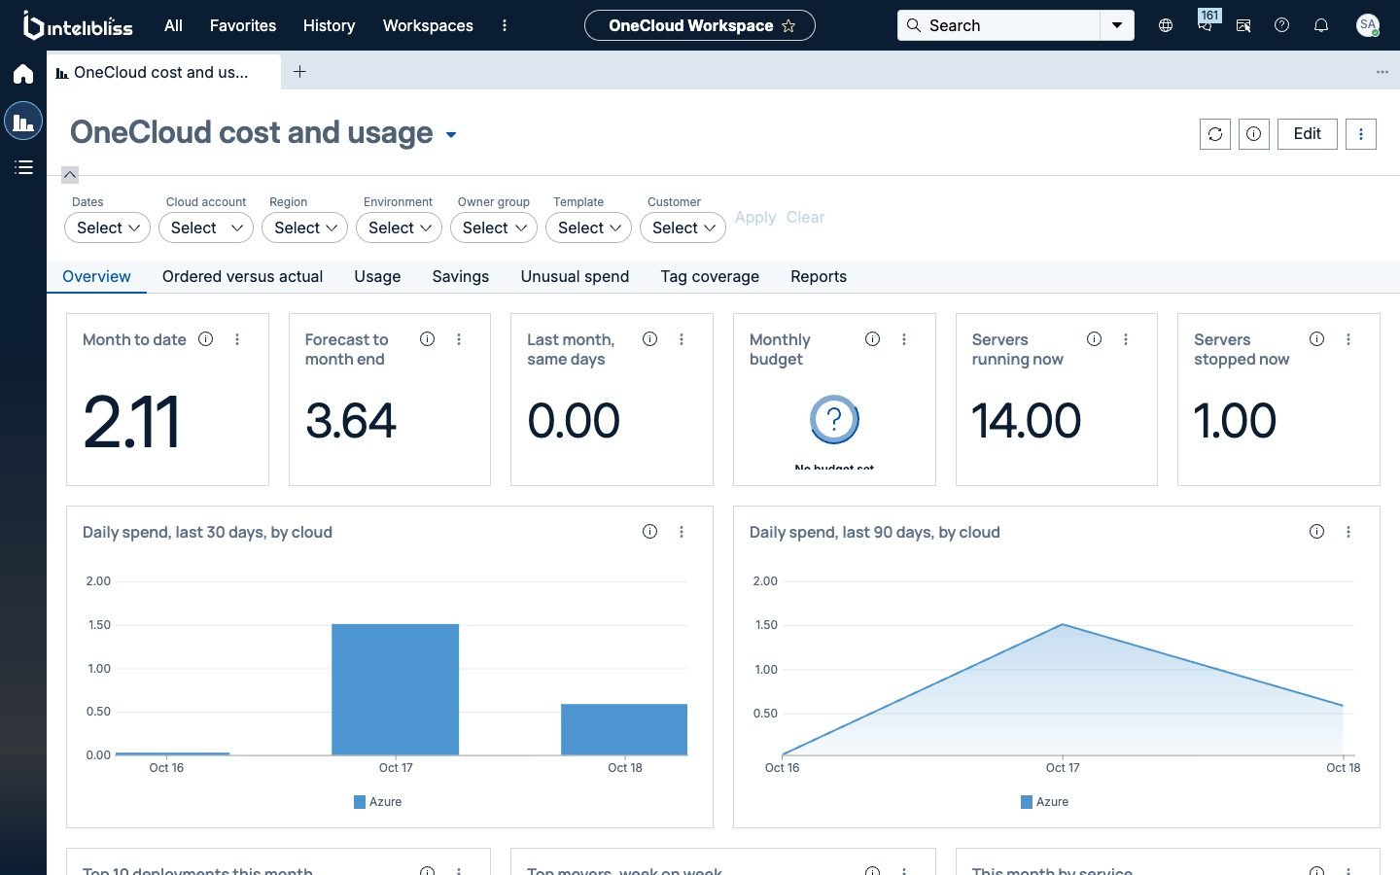Viewport: 1400px width, 875px height.
Task: Collapse the filter panel chevron
Action: point(70,175)
